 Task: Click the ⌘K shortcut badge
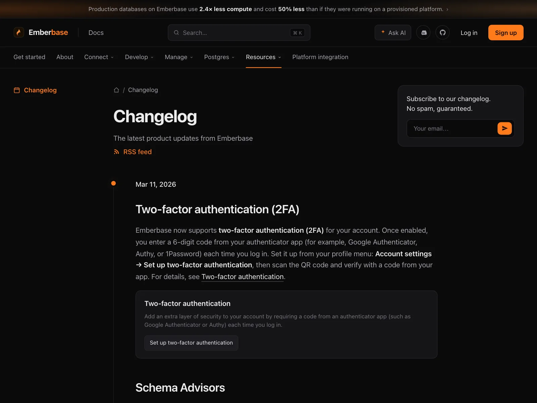coord(297,33)
